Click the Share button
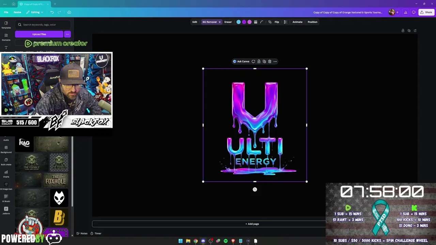Screen dimensions: 436x245 click(426, 12)
